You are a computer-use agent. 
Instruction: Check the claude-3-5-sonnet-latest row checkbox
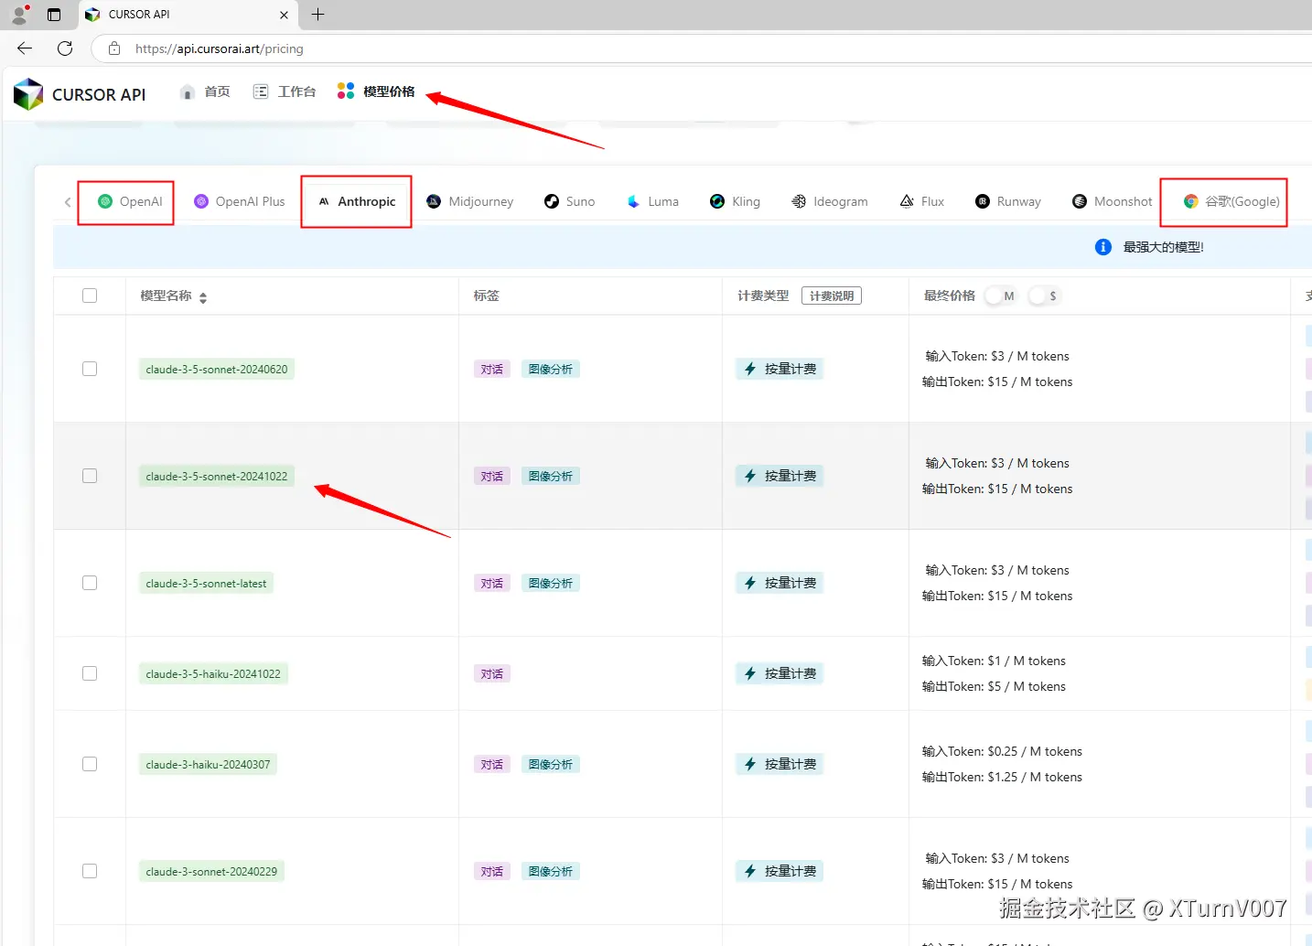90,583
